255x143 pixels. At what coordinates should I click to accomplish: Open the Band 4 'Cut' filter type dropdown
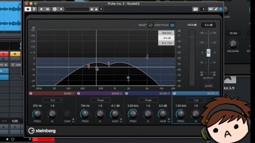tap(196, 100)
